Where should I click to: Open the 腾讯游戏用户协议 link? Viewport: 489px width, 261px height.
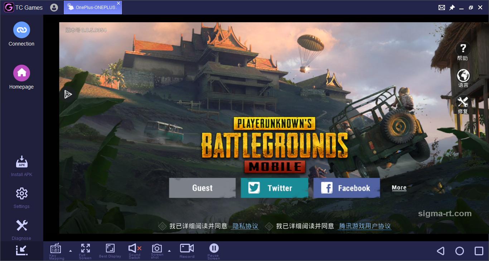pos(365,226)
